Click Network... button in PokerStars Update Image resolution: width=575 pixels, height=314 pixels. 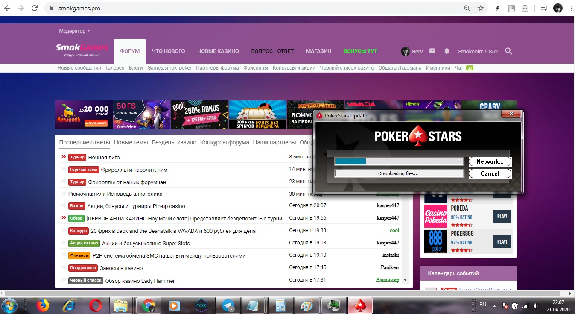pos(490,161)
